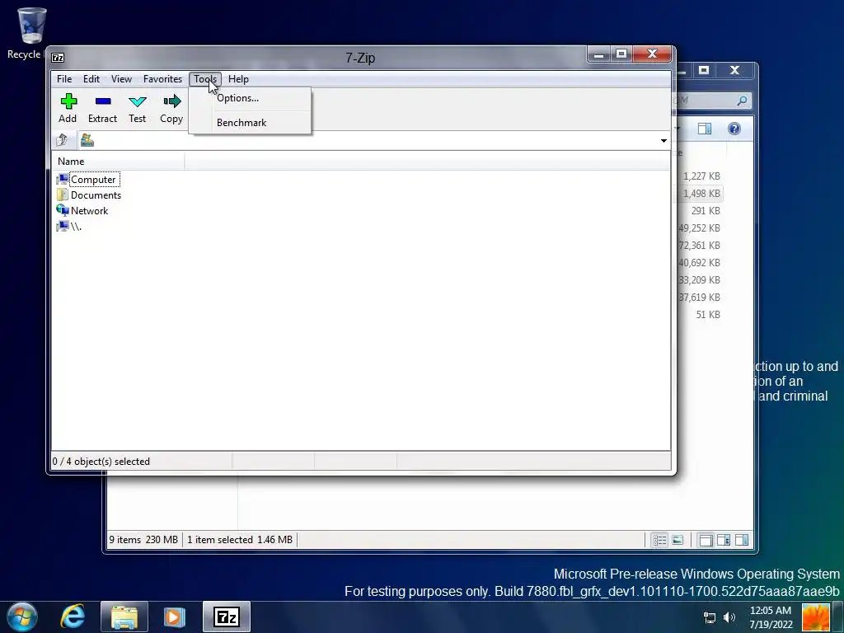Open Windows Media Player from the taskbar

tap(175, 617)
